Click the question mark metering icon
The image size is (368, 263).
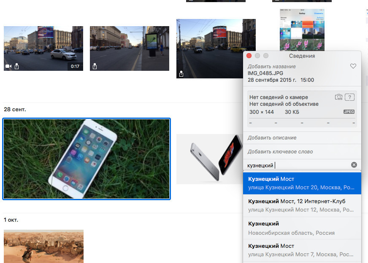coord(349,97)
